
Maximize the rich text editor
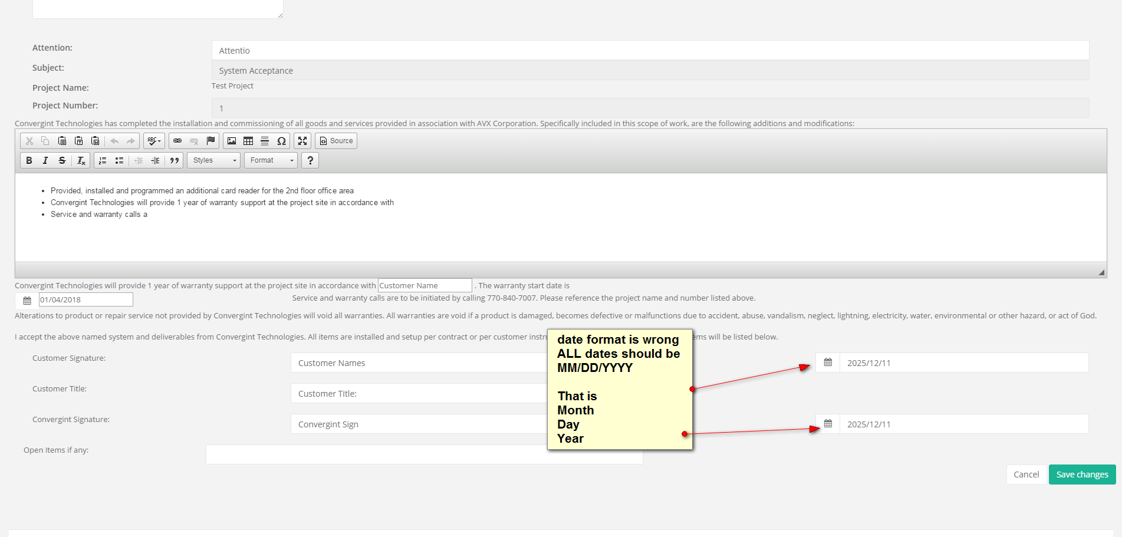302,141
